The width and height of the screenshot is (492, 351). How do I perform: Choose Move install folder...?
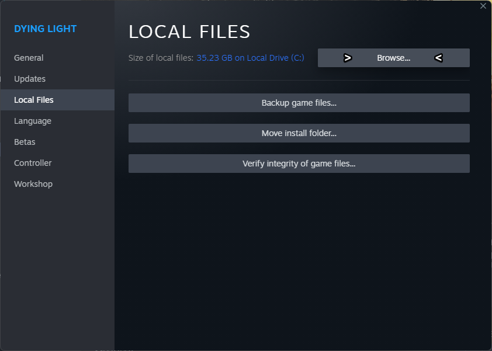pos(299,133)
